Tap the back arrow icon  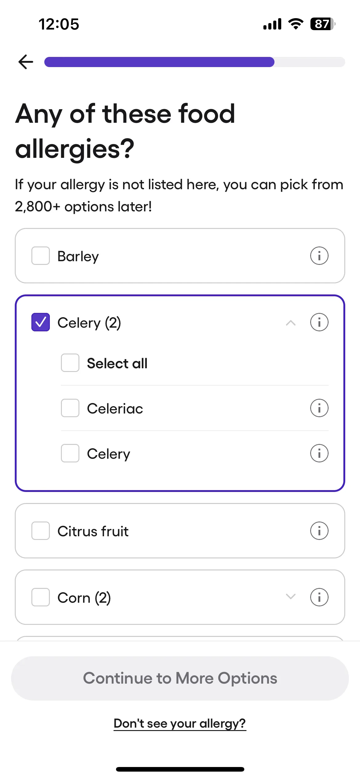pyautogui.click(x=26, y=62)
